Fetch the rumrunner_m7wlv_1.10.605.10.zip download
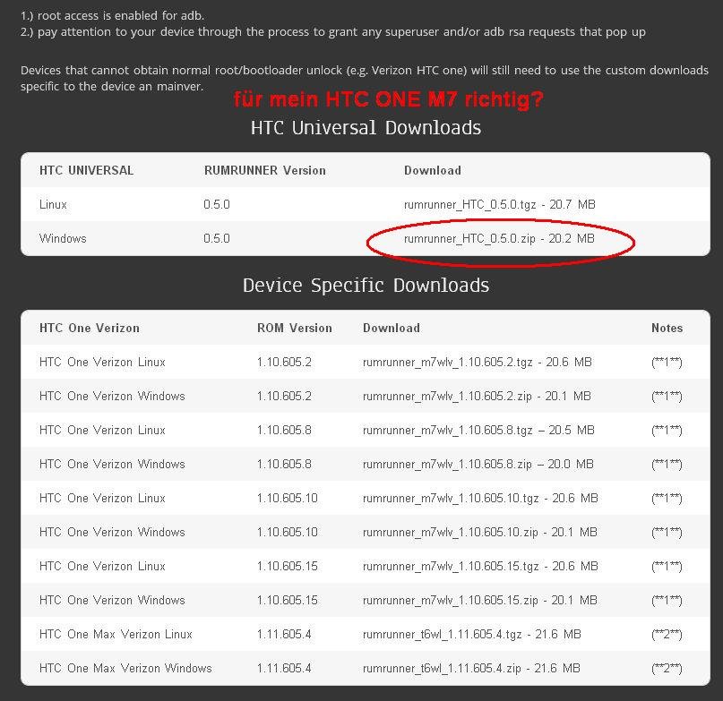Viewport: 723px width, 701px height. pos(480,533)
